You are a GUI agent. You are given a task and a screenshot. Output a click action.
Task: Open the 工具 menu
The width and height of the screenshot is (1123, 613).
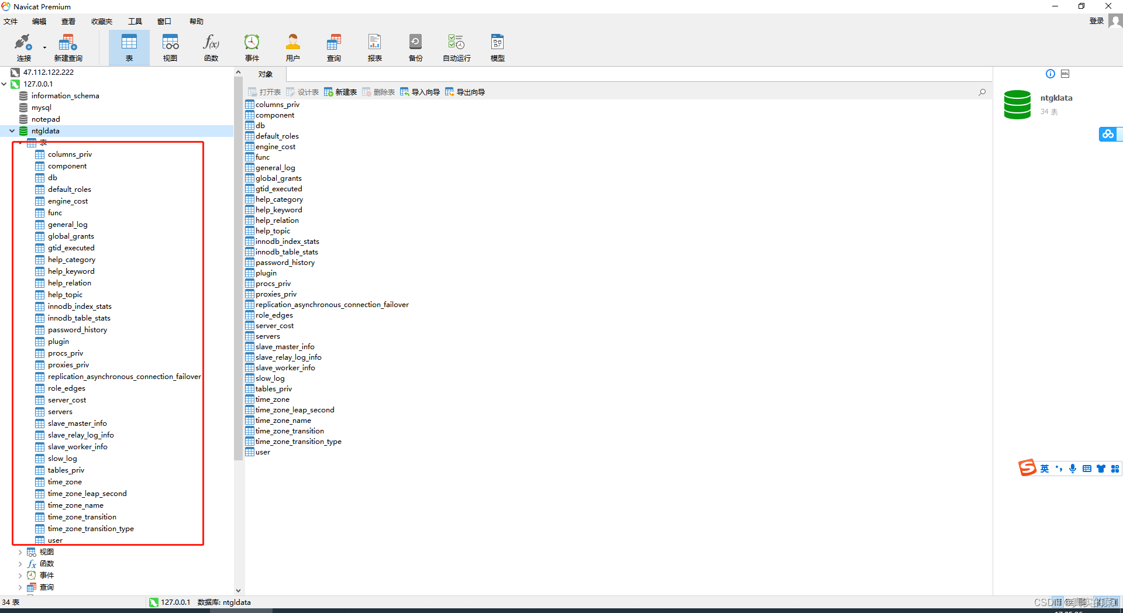click(135, 22)
